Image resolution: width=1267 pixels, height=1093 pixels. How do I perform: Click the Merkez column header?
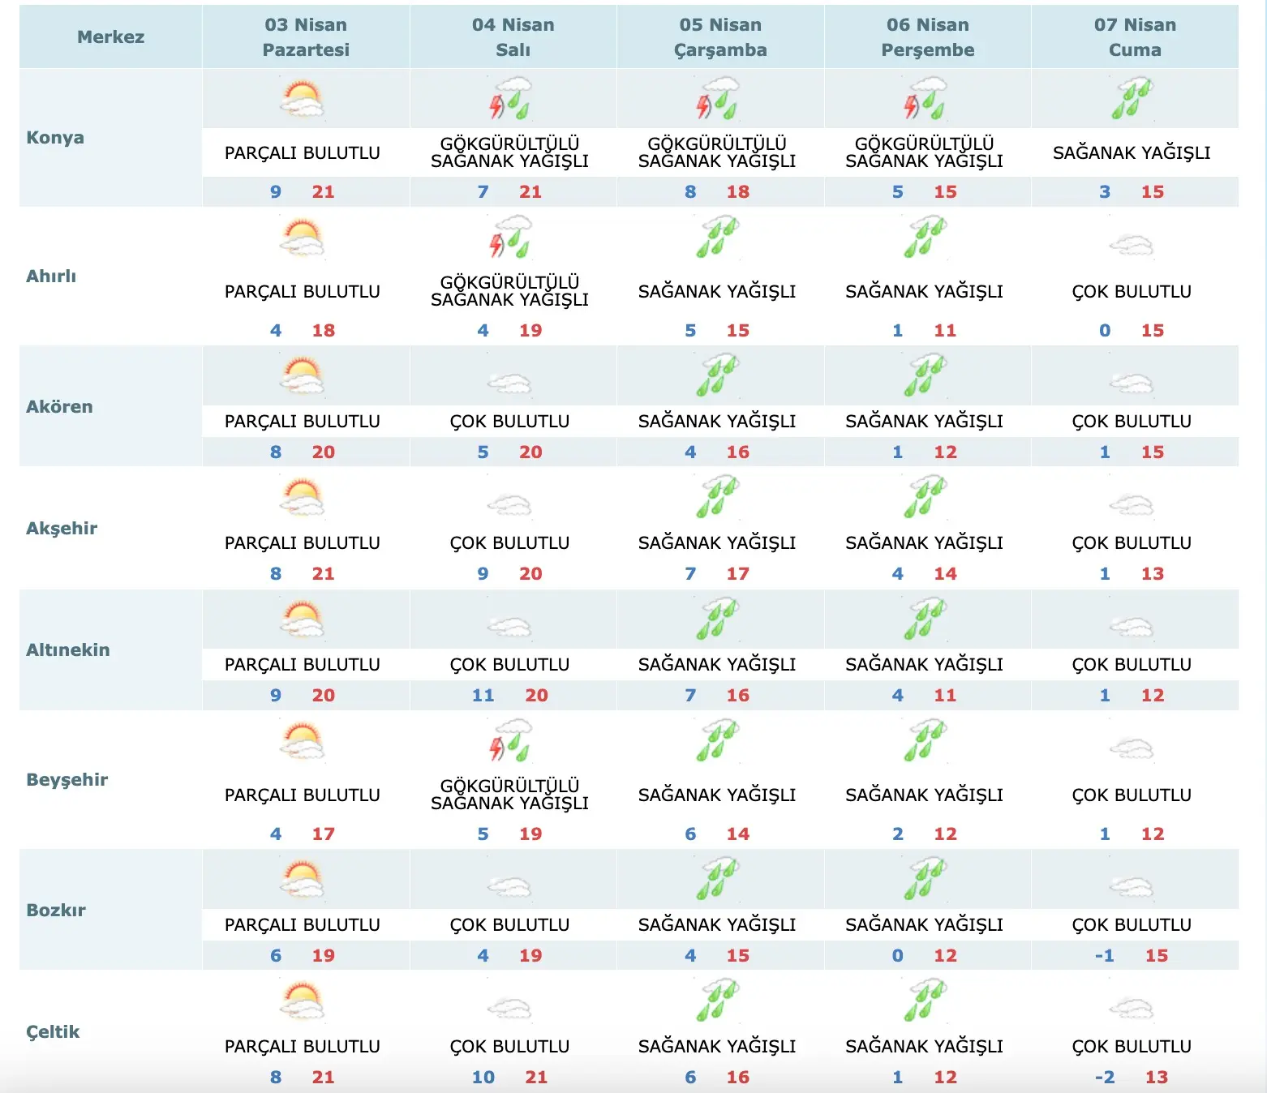click(110, 36)
